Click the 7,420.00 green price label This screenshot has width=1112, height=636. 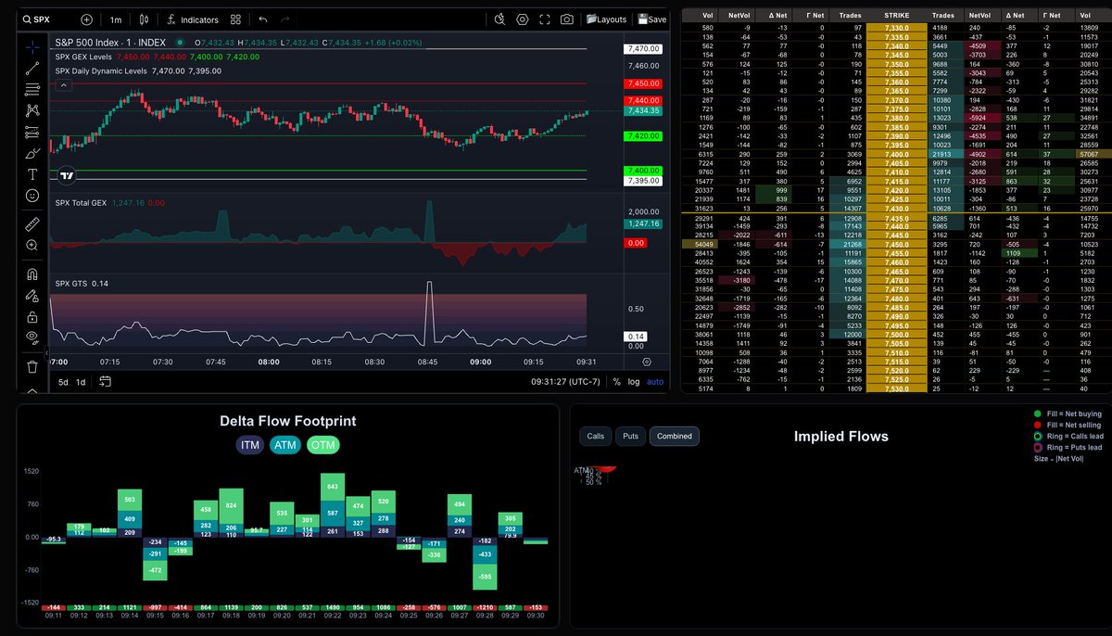pyautogui.click(x=642, y=135)
